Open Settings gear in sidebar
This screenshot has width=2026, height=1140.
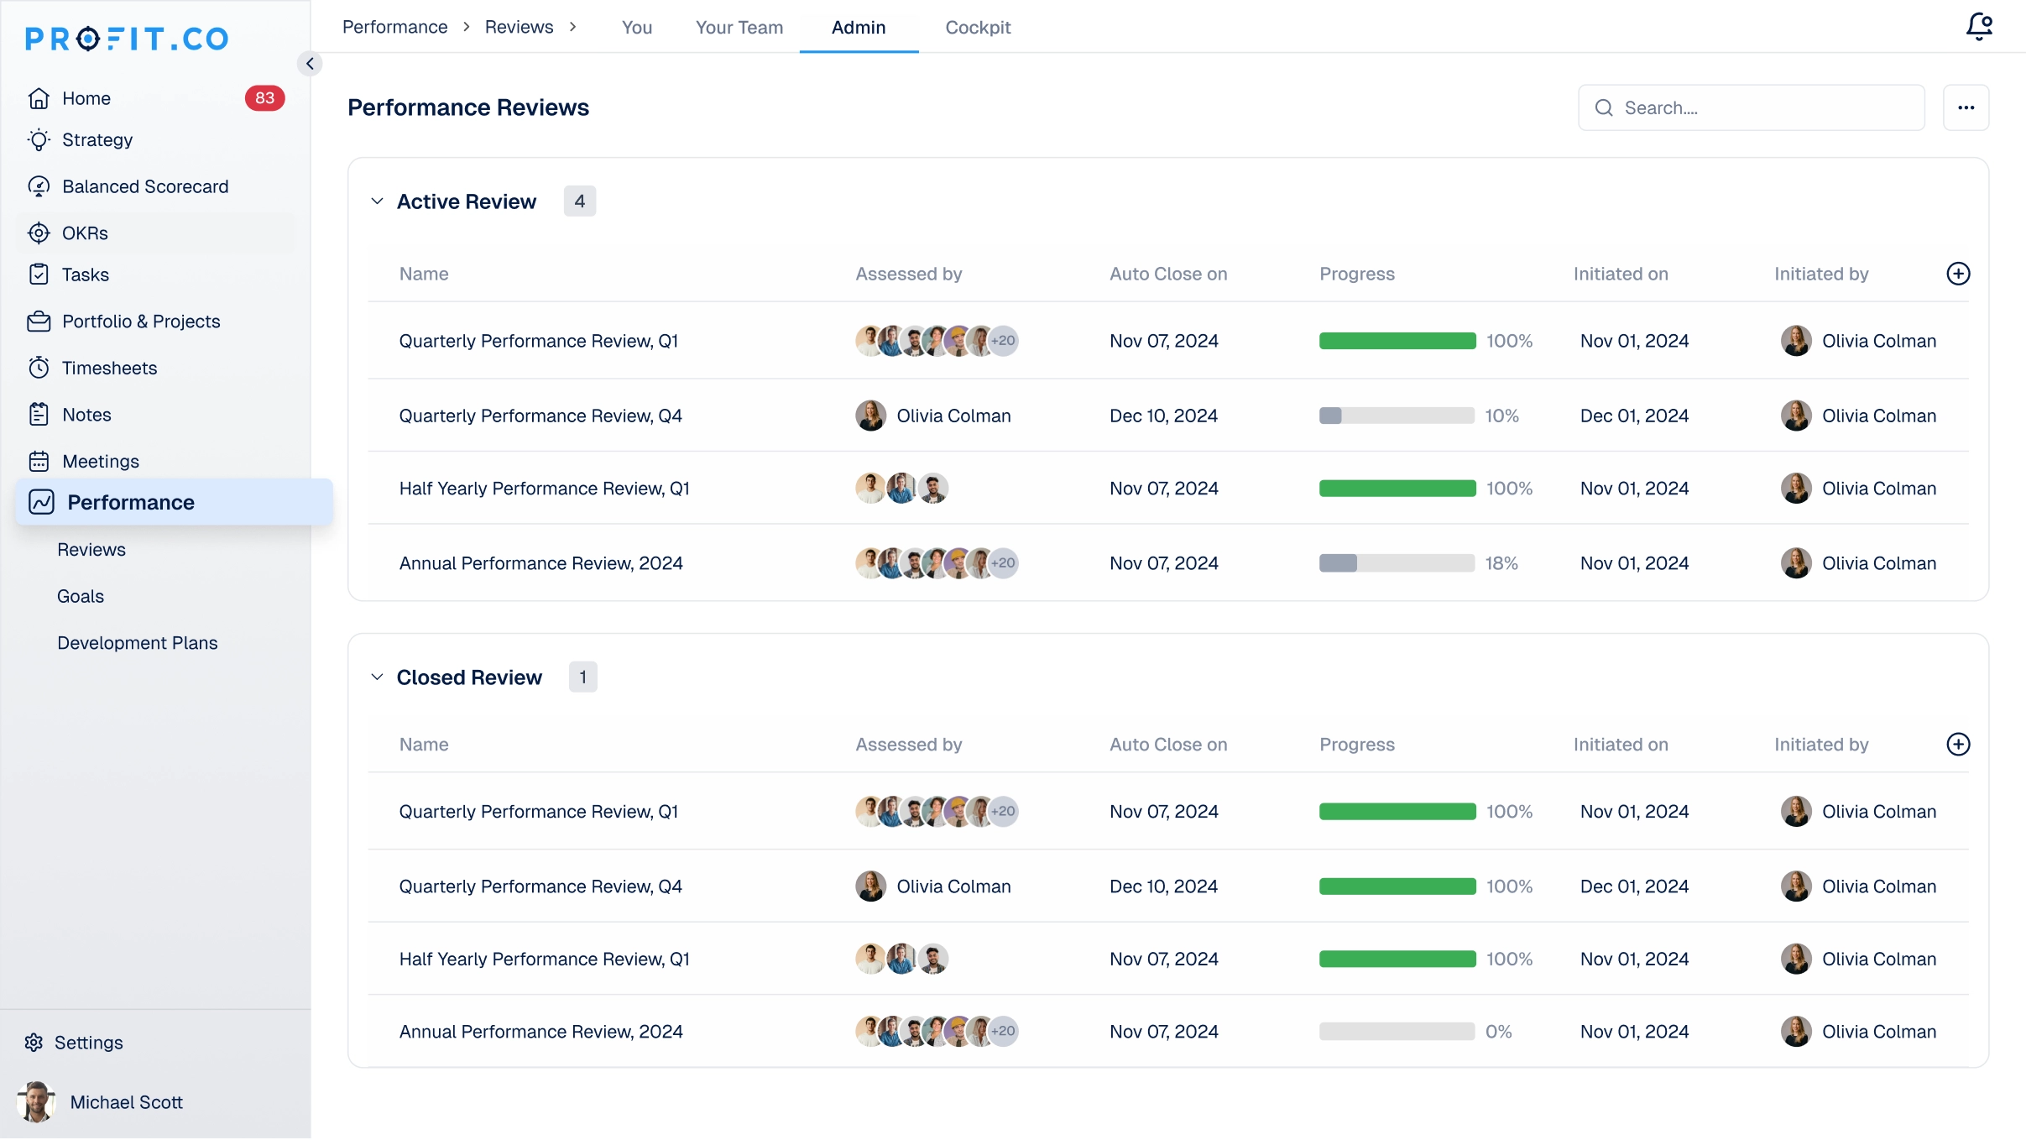pyautogui.click(x=34, y=1043)
